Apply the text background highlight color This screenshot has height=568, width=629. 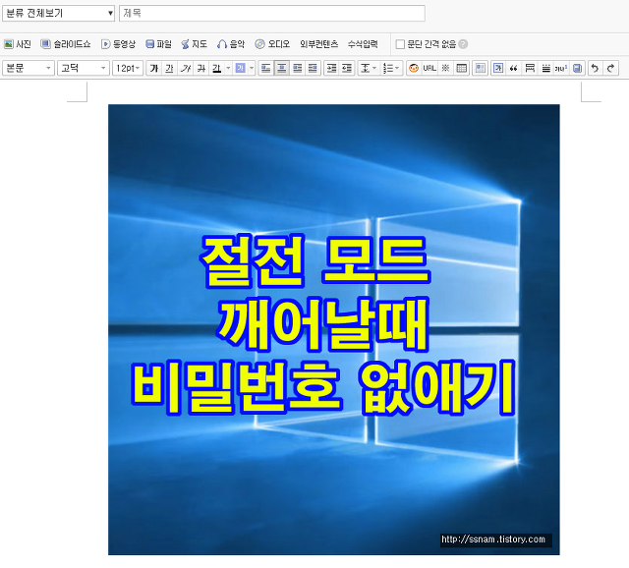point(240,68)
